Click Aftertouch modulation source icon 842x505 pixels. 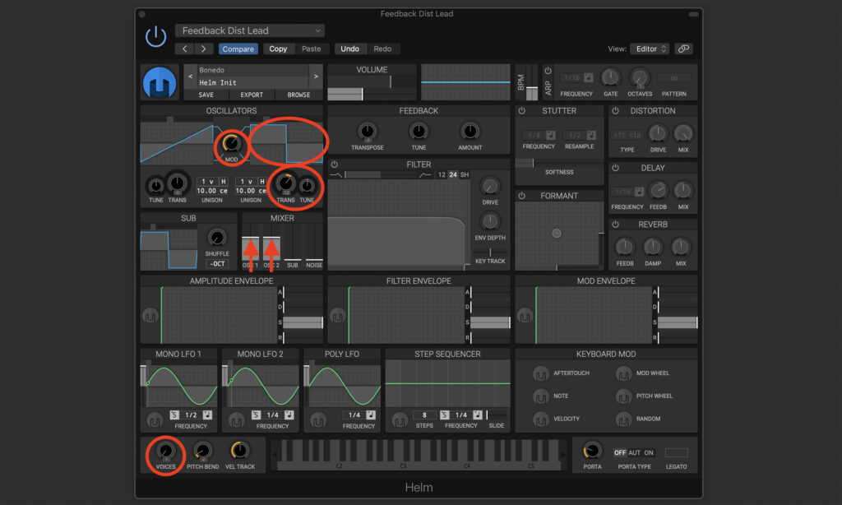click(541, 373)
